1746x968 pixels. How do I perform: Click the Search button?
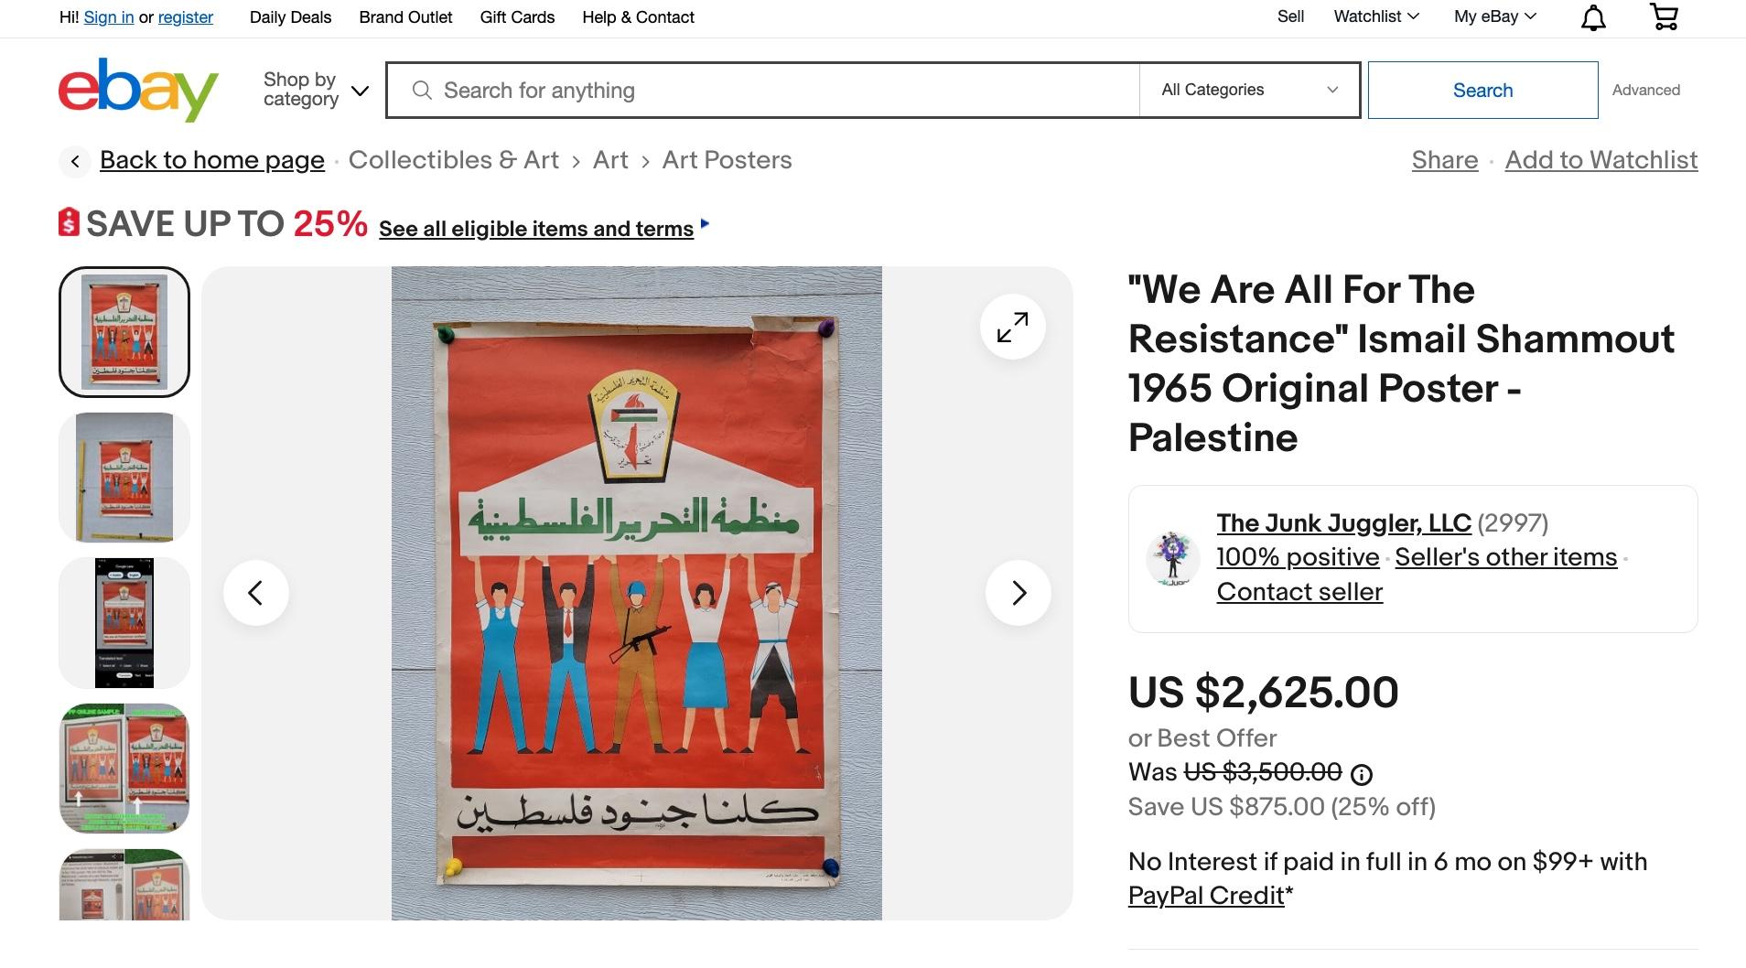1482,90
